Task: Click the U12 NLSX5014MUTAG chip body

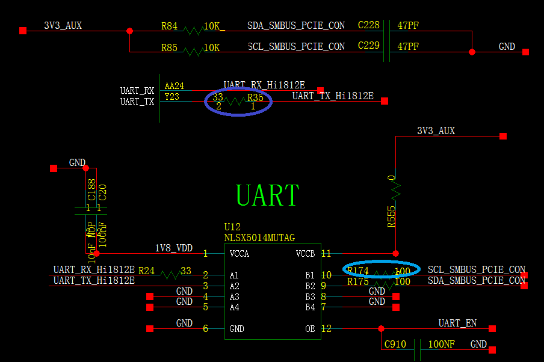Action: [273, 291]
